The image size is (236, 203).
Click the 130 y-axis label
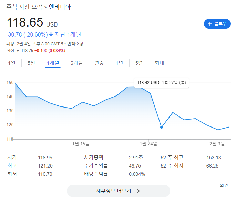[10, 111]
